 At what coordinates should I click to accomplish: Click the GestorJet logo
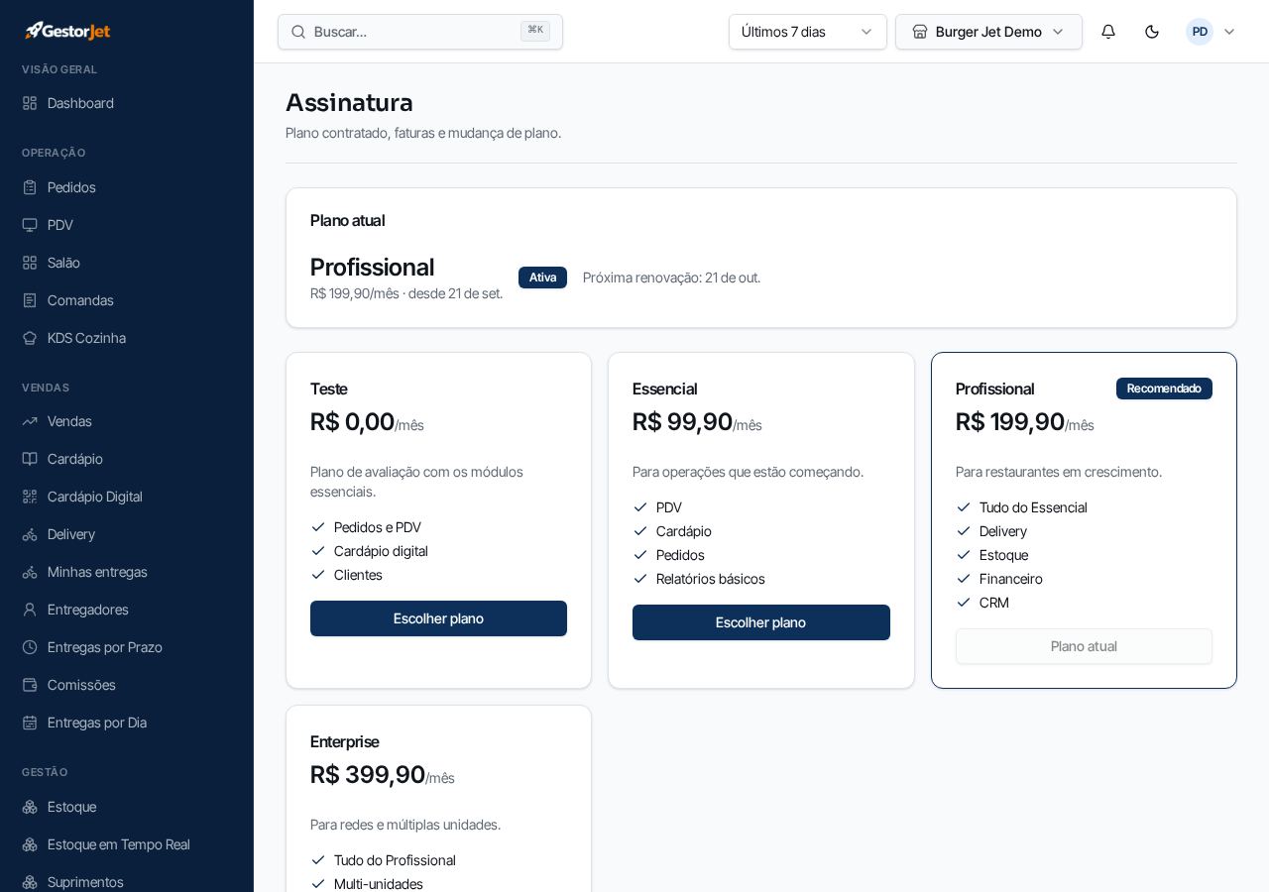tap(67, 31)
